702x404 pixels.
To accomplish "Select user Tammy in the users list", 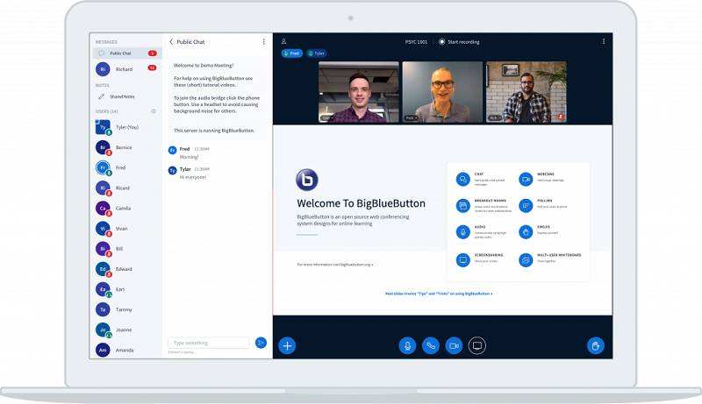I will tap(127, 309).
